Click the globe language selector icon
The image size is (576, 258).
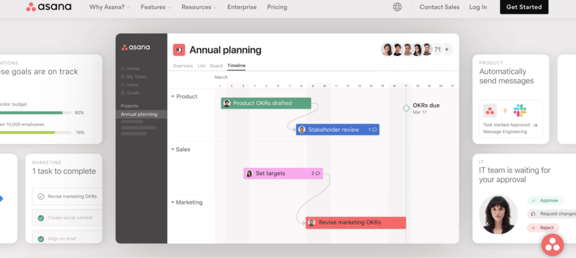click(397, 7)
